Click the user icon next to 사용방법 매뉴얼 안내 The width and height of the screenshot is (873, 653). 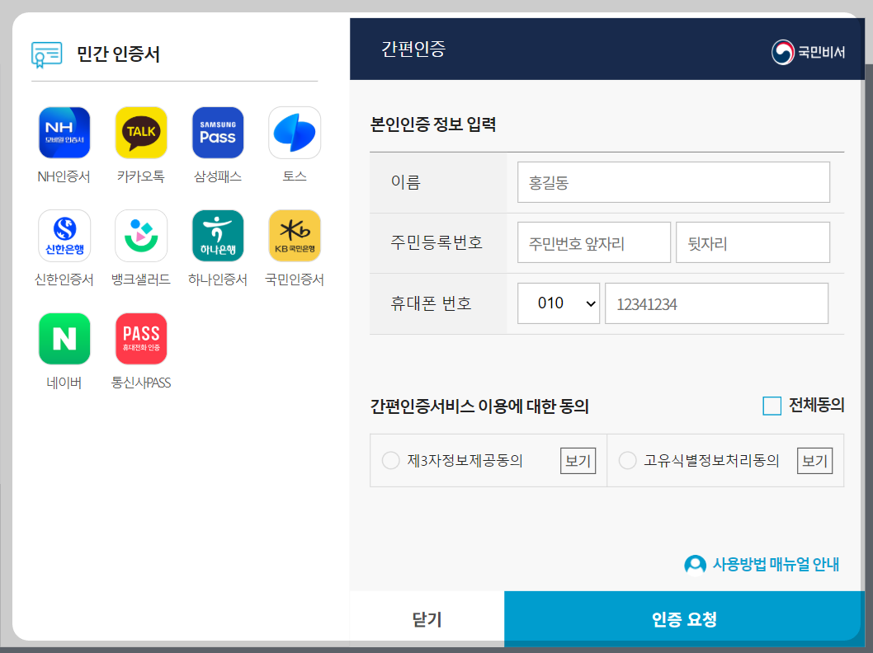(695, 565)
